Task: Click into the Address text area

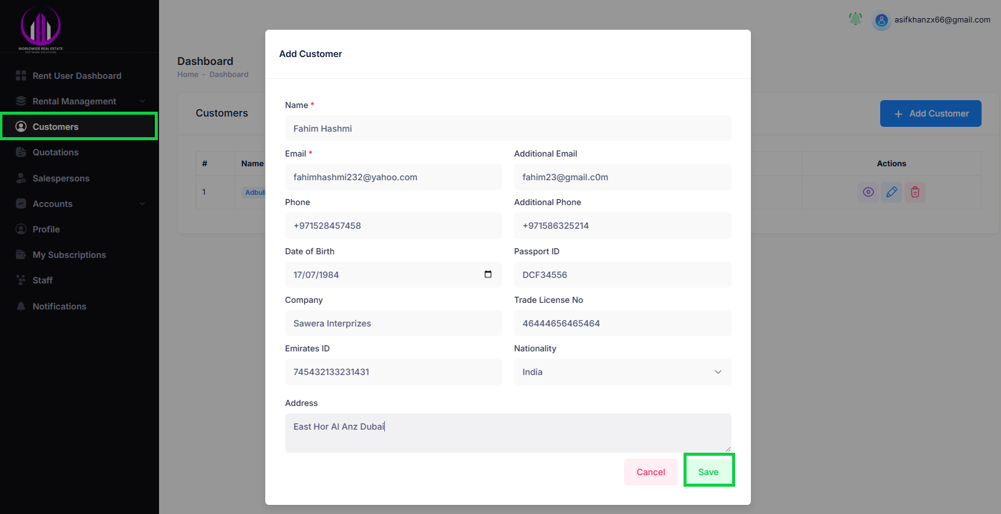Action: click(507, 433)
